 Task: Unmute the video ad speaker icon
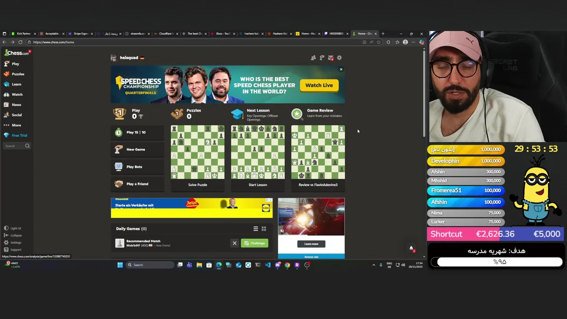pos(282,230)
